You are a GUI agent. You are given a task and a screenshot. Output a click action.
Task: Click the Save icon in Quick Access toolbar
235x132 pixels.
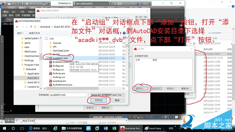tap(18, 4)
